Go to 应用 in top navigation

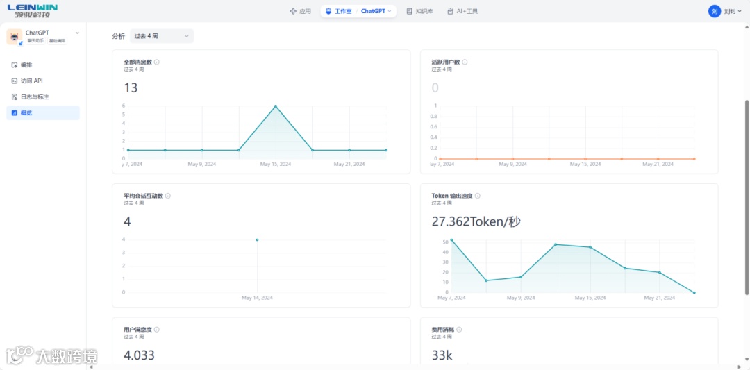301,11
